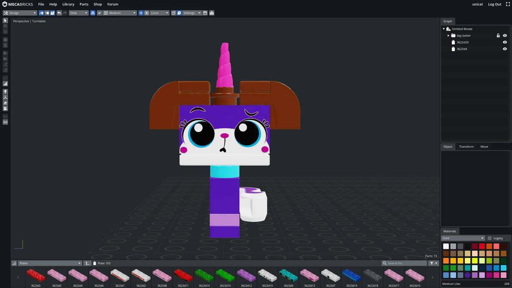This screenshot has width=512, height=288.
Task: Pick the selected purple circle swatch
Action: 468,275
